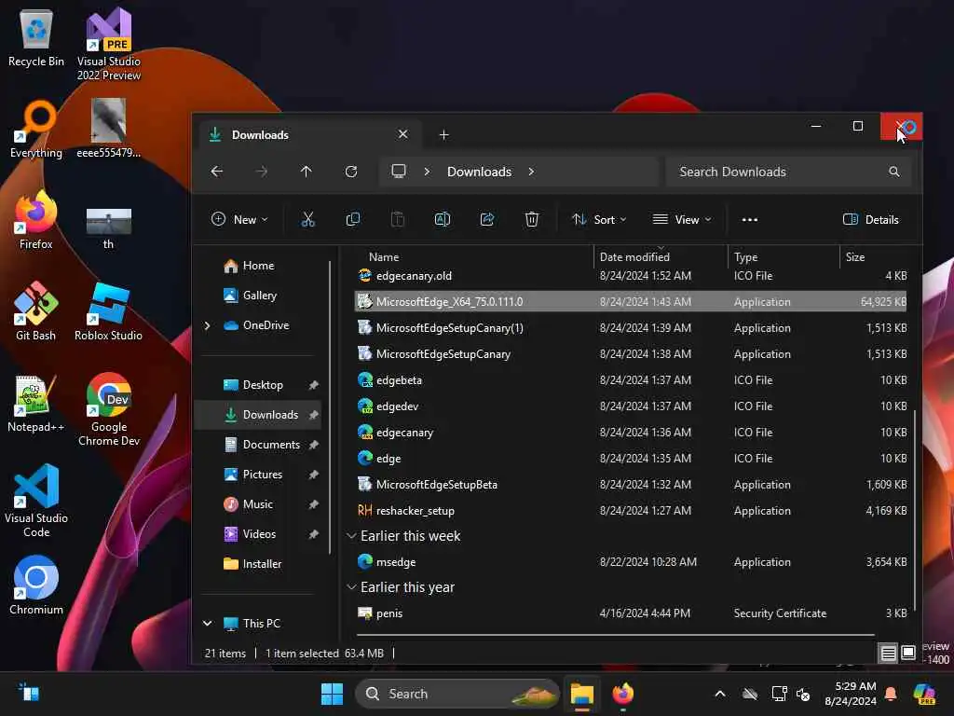Select Google Chrome Dev desktop shortcut
Image resolution: width=954 pixels, height=716 pixels.
pyautogui.click(x=108, y=410)
